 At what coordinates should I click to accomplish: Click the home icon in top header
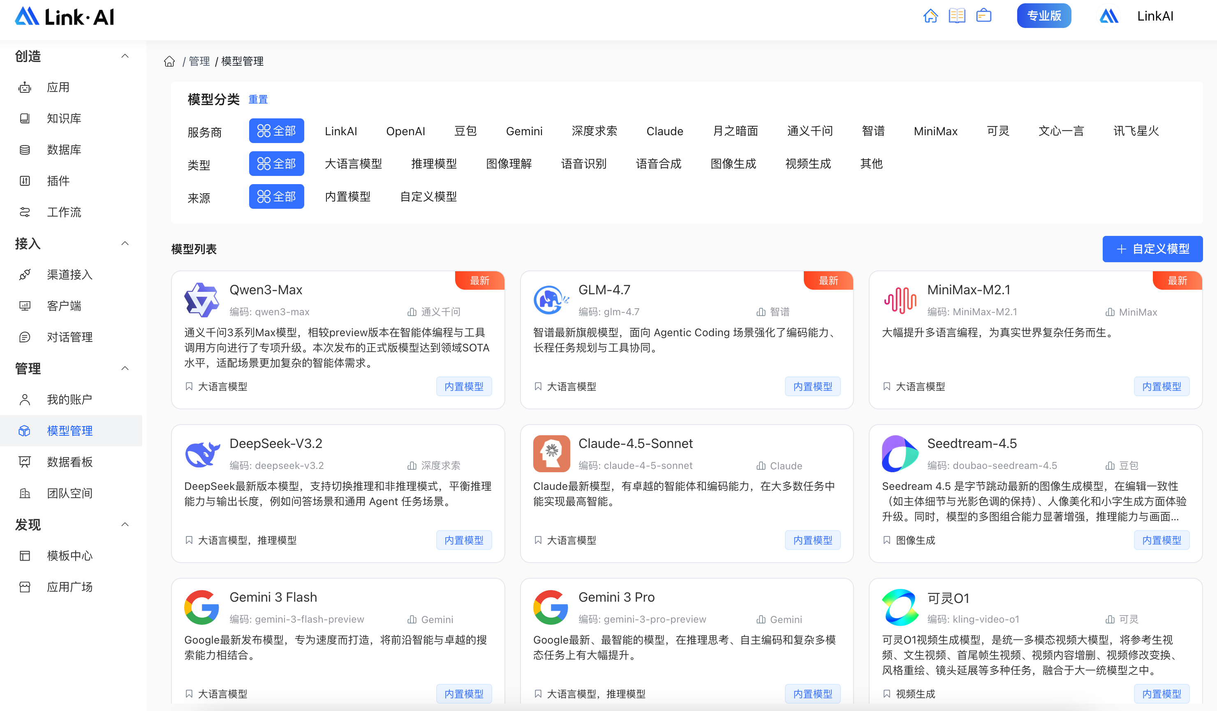(930, 16)
